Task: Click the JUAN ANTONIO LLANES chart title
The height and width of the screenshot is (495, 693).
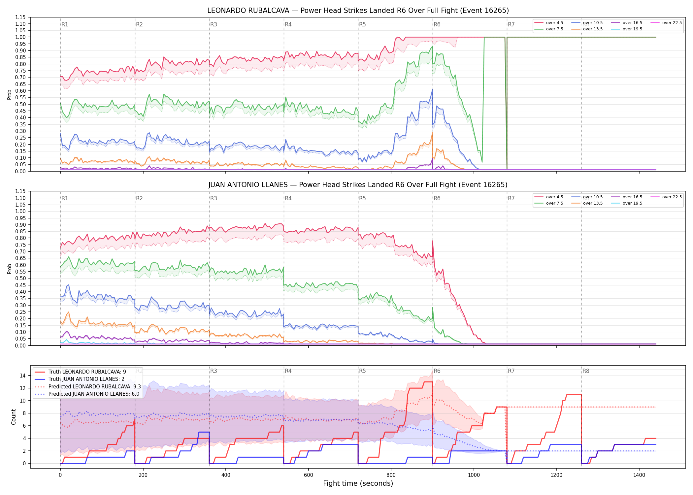Action: click(x=358, y=185)
